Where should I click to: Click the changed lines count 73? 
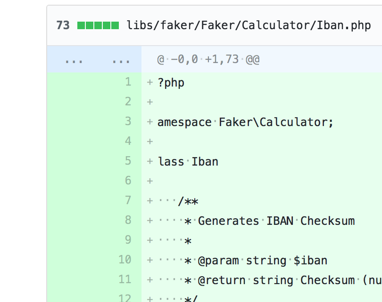[64, 25]
